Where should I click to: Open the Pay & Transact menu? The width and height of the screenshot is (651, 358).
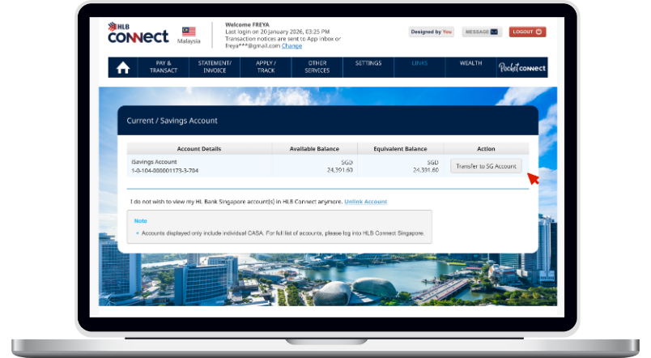(163, 67)
